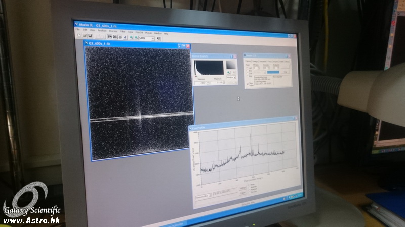This screenshot has height=227, width=405.
Task: Select the Light frame type radio button
Action: coord(248,68)
